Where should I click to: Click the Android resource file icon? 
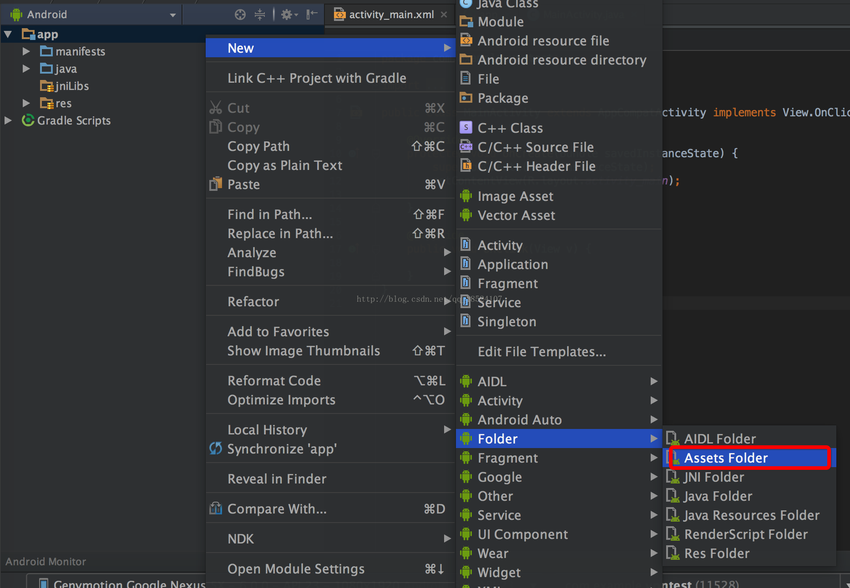(466, 40)
